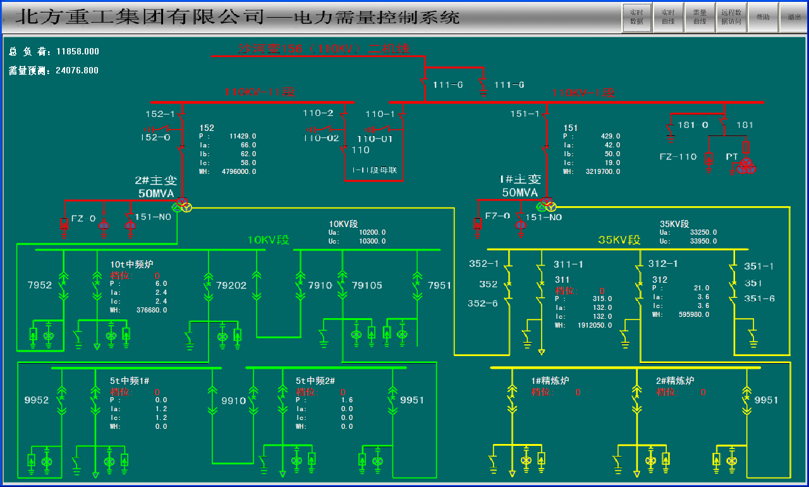Click the 1#精炼炉 label
This screenshot has width=809, height=487.
[550, 381]
